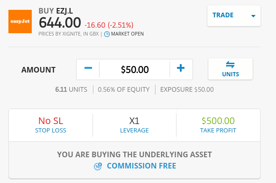This screenshot has width=276, height=183.
Task: Open the LEVERAGE tab
Action: [134, 131]
